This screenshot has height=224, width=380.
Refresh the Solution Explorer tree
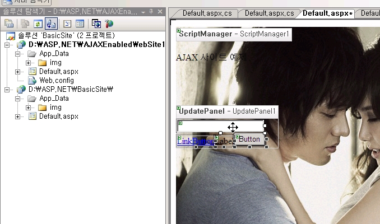point(38,24)
